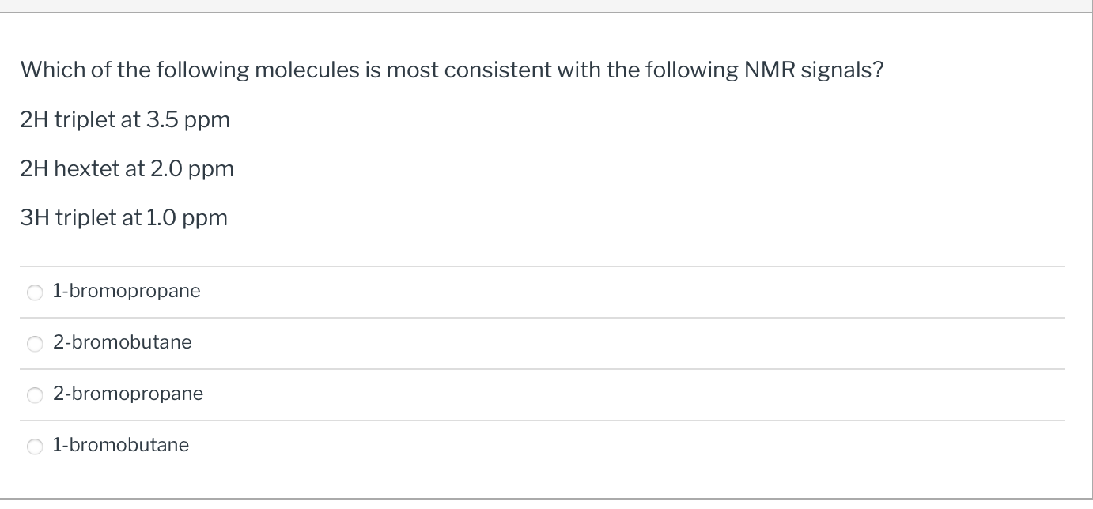1093x509 pixels.
Task: Select the 2-bromopropane radio button
Action: [35, 394]
